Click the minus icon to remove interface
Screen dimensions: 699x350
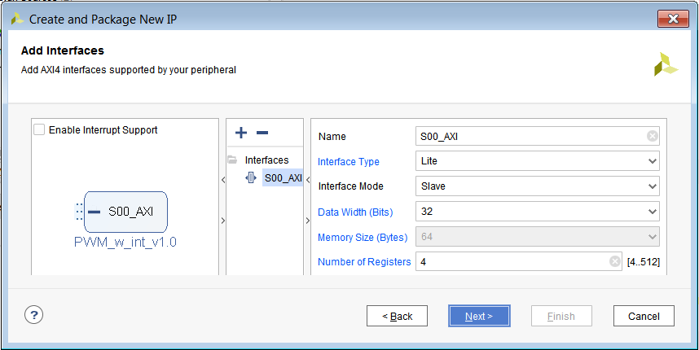pos(262,133)
